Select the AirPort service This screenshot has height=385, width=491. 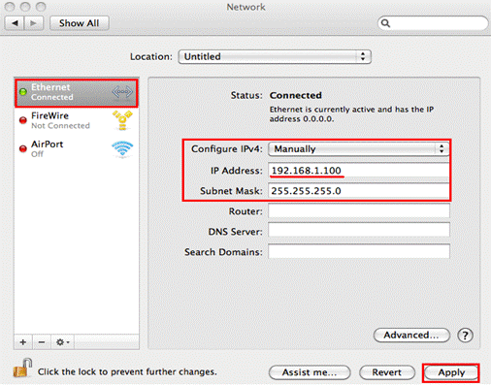[77, 149]
